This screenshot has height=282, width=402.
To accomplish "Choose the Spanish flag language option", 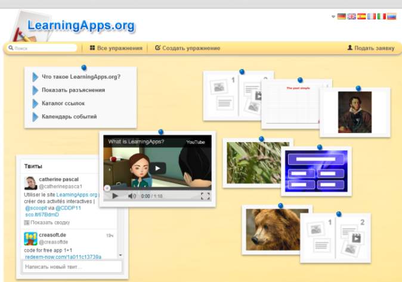I will click(x=361, y=17).
